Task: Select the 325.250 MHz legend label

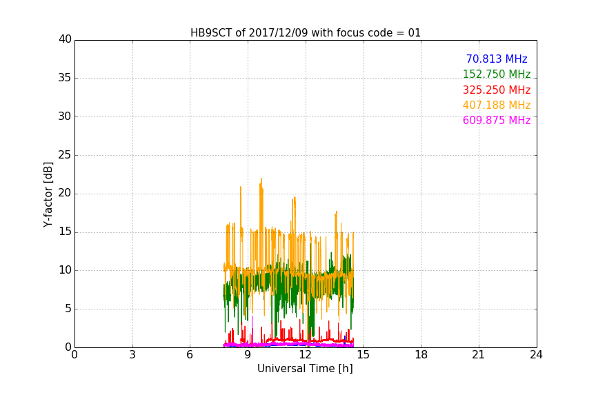Action: (x=497, y=90)
